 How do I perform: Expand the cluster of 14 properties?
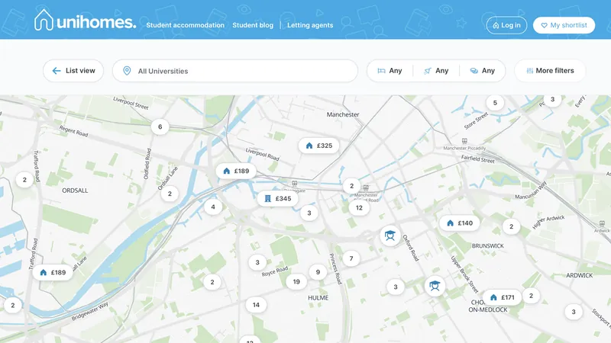click(x=256, y=304)
